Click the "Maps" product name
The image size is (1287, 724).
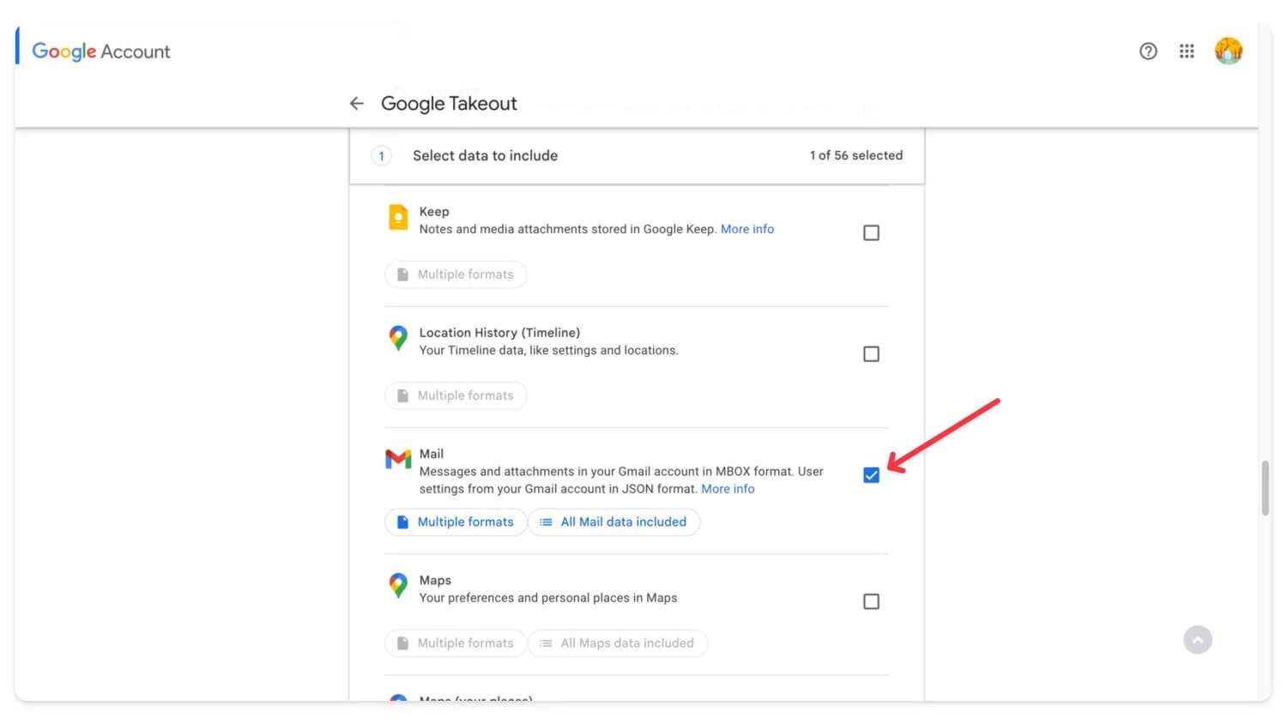click(x=435, y=581)
